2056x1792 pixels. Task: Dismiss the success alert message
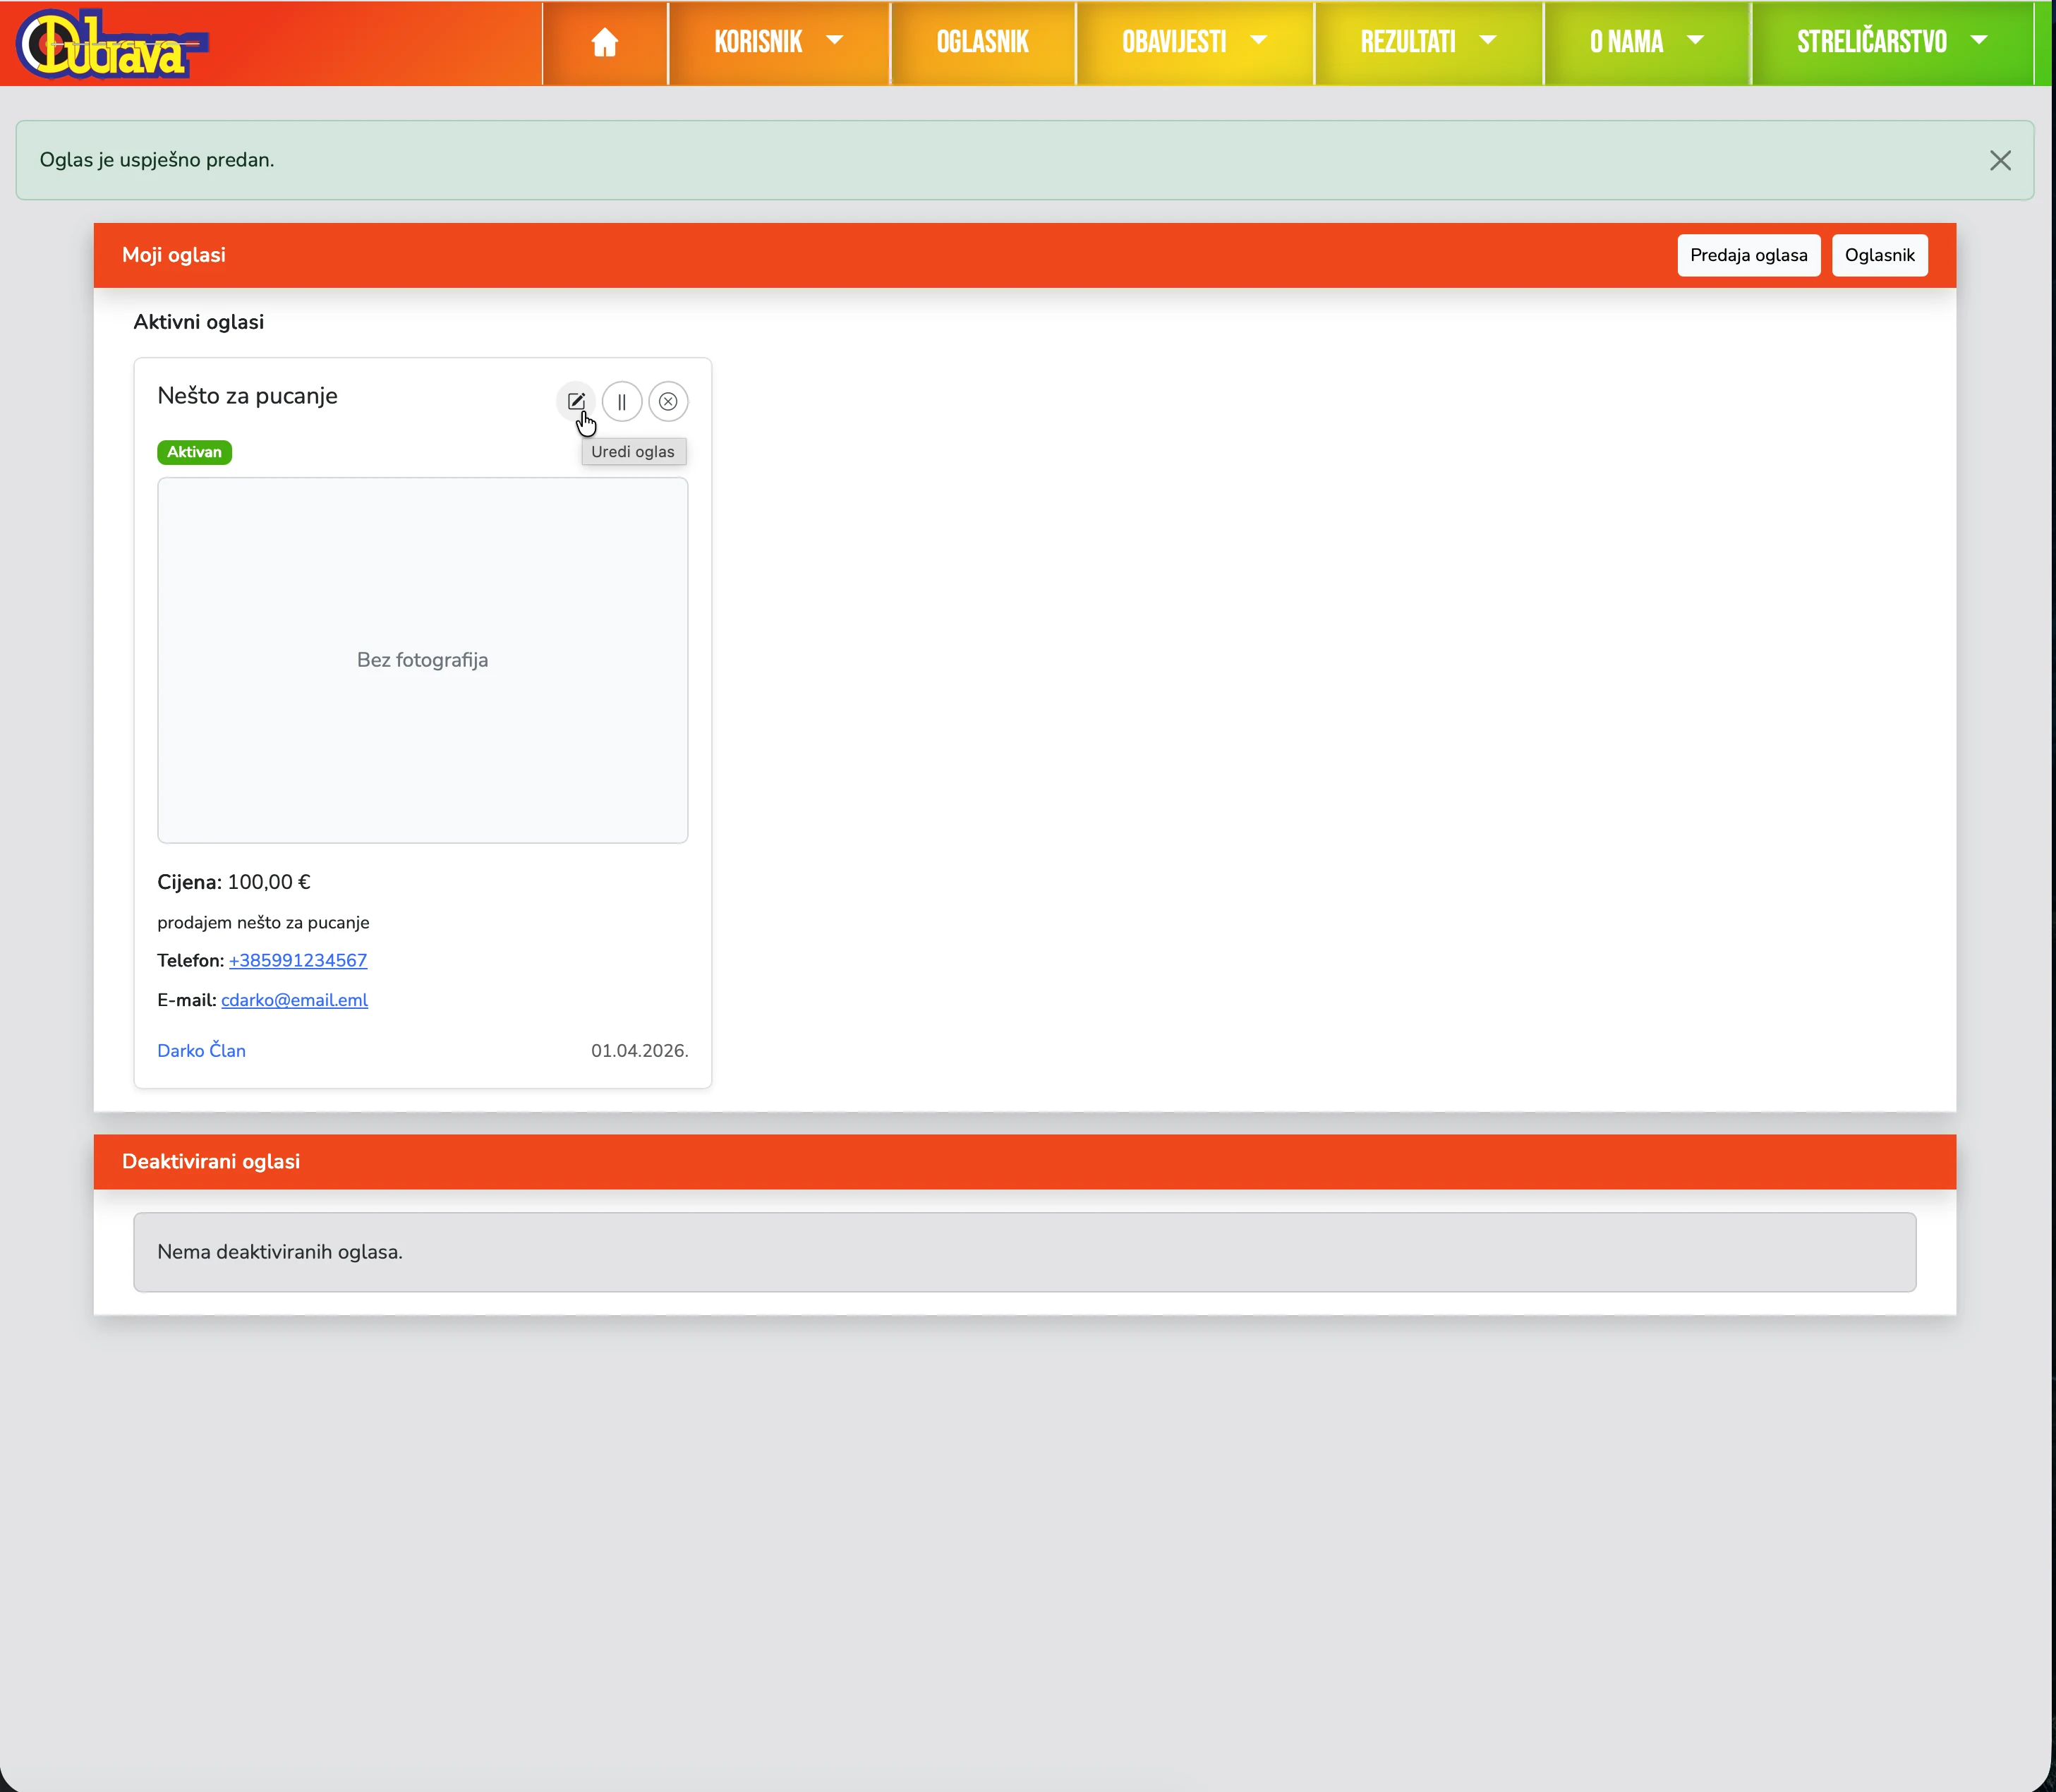pos(2000,161)
